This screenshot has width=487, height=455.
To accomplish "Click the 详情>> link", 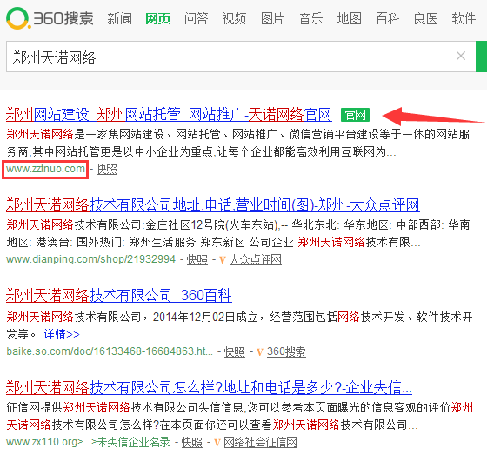I will pos(62,334).
